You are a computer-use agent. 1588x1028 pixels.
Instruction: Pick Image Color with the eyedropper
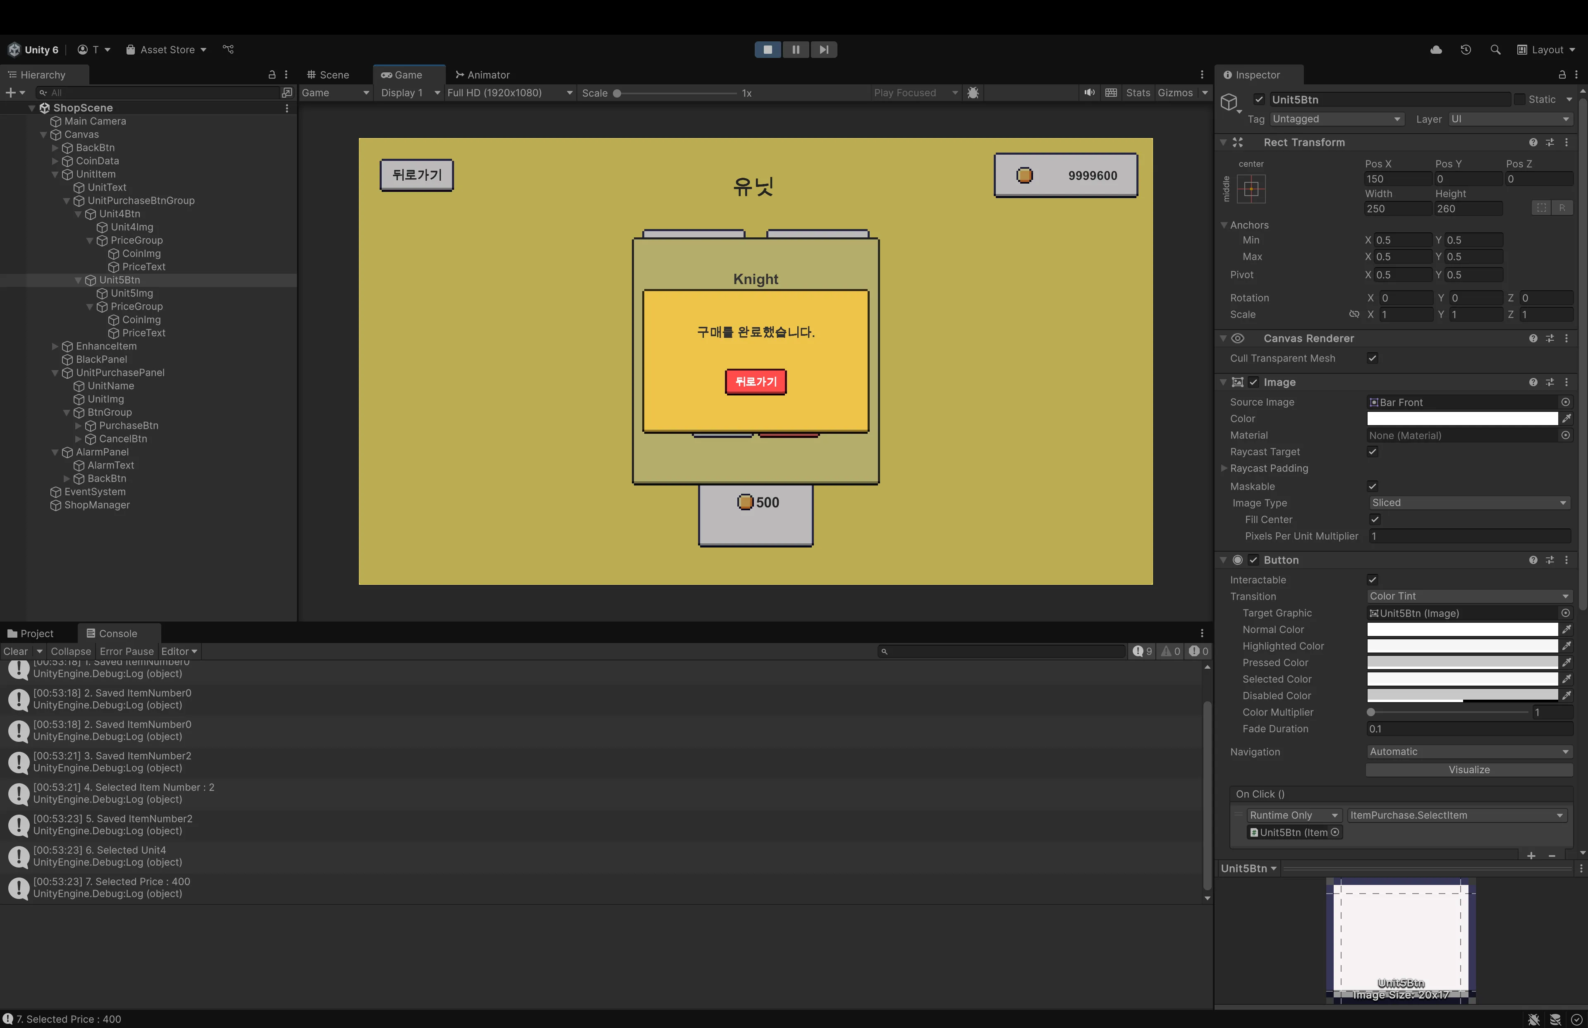pos(1566,418)
